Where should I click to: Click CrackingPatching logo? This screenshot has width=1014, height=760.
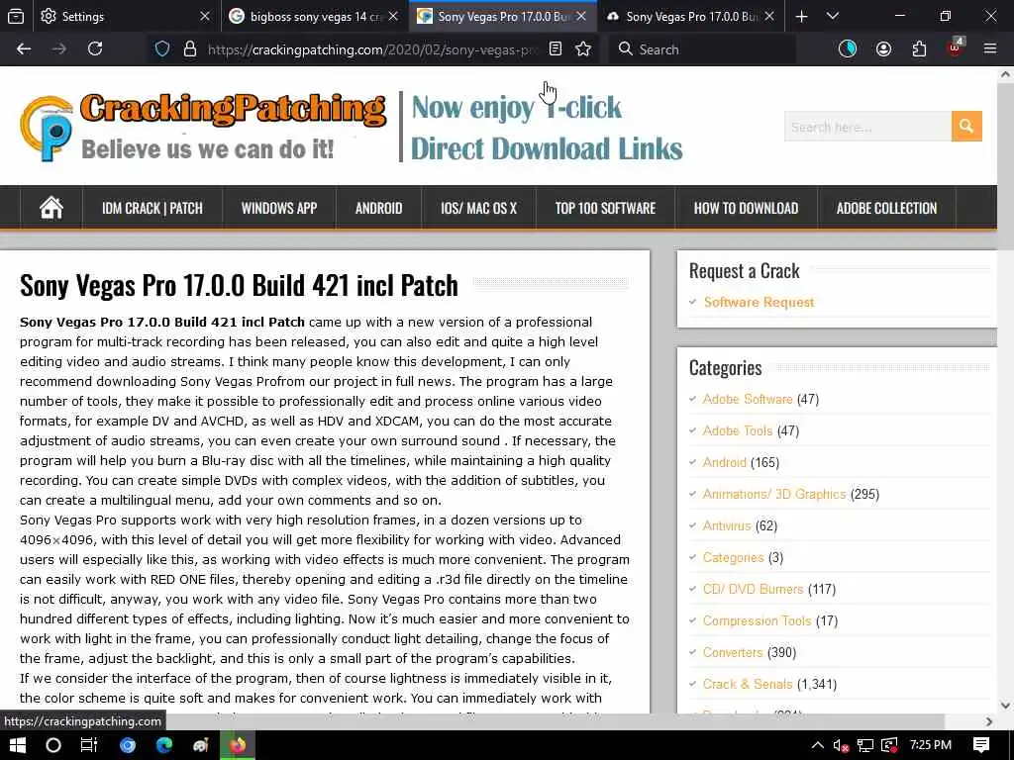[203, 127]
